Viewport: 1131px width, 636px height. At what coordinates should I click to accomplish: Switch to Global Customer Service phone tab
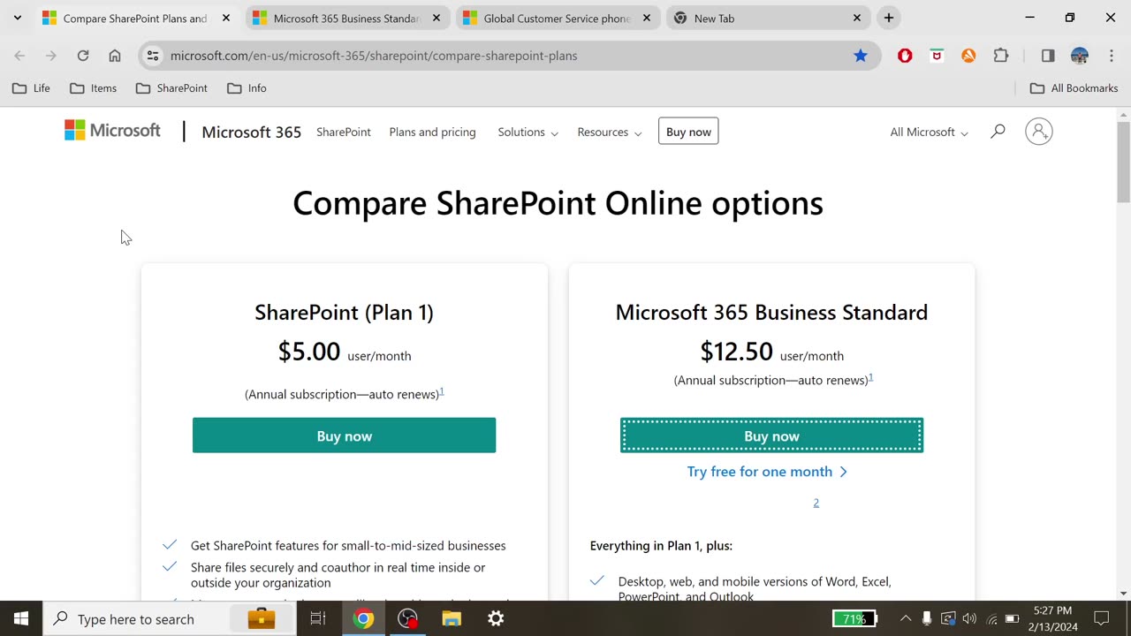(557, 18)
